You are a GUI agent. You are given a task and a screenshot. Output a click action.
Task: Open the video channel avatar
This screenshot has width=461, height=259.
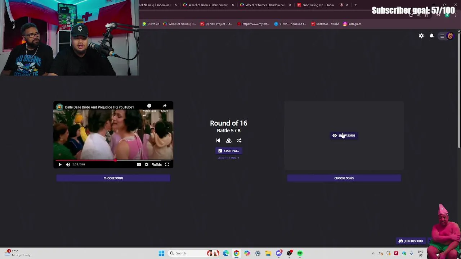click(59, 107)
